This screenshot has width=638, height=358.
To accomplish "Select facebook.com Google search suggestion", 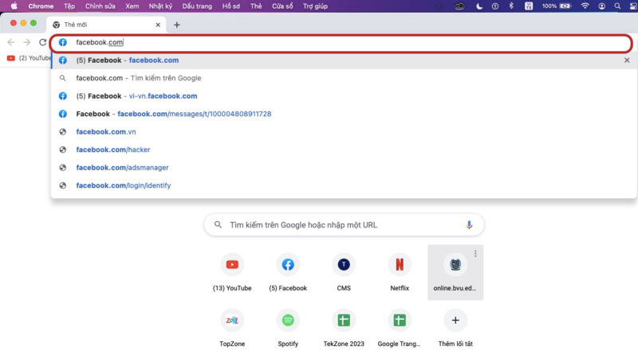I will 138,78.
